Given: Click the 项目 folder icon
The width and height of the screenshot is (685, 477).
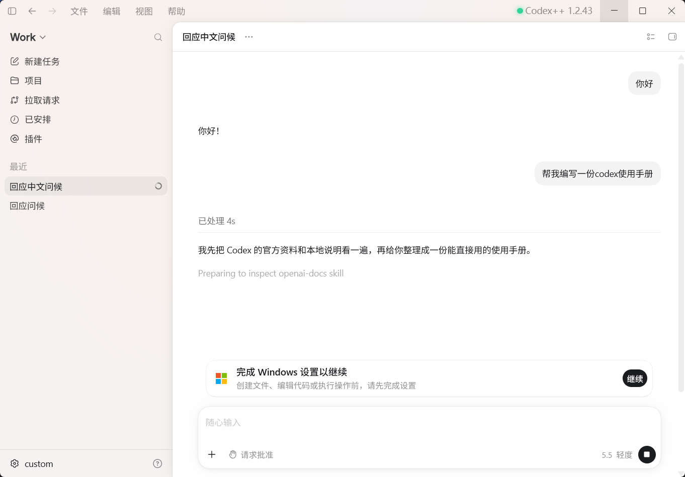Looking at the screenshot, I should pos(15,80).
